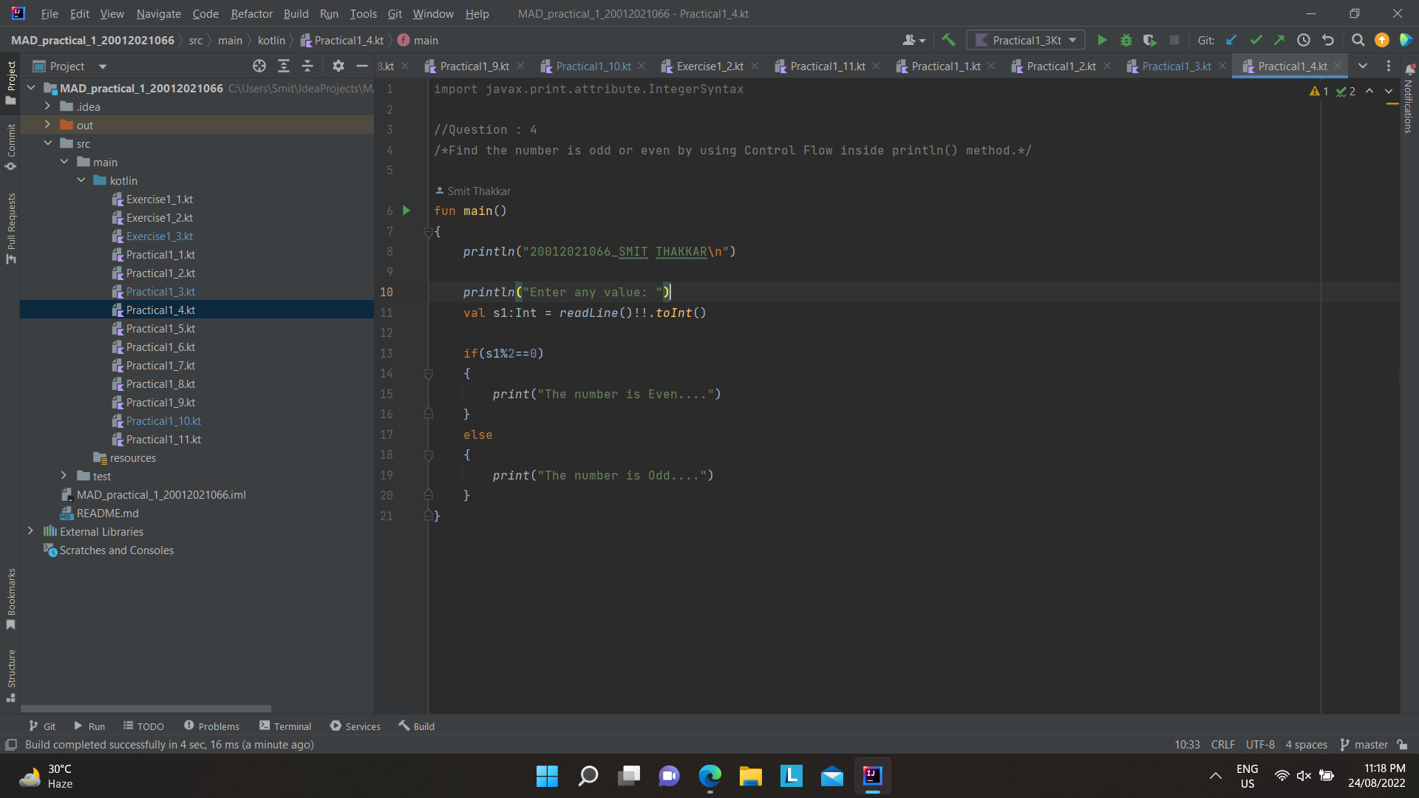Click master branch in status bar
1419x798 pixels.
[x=1364, y=745]
